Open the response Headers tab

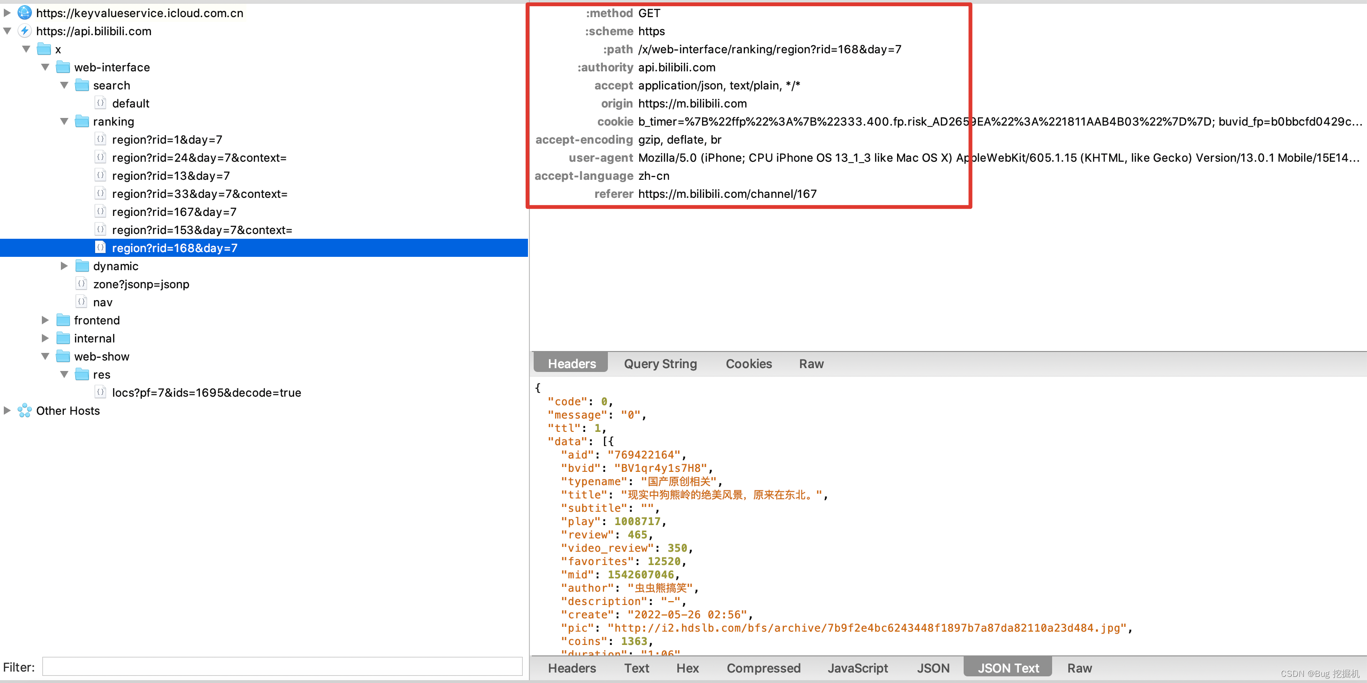[x=572, y=668]
